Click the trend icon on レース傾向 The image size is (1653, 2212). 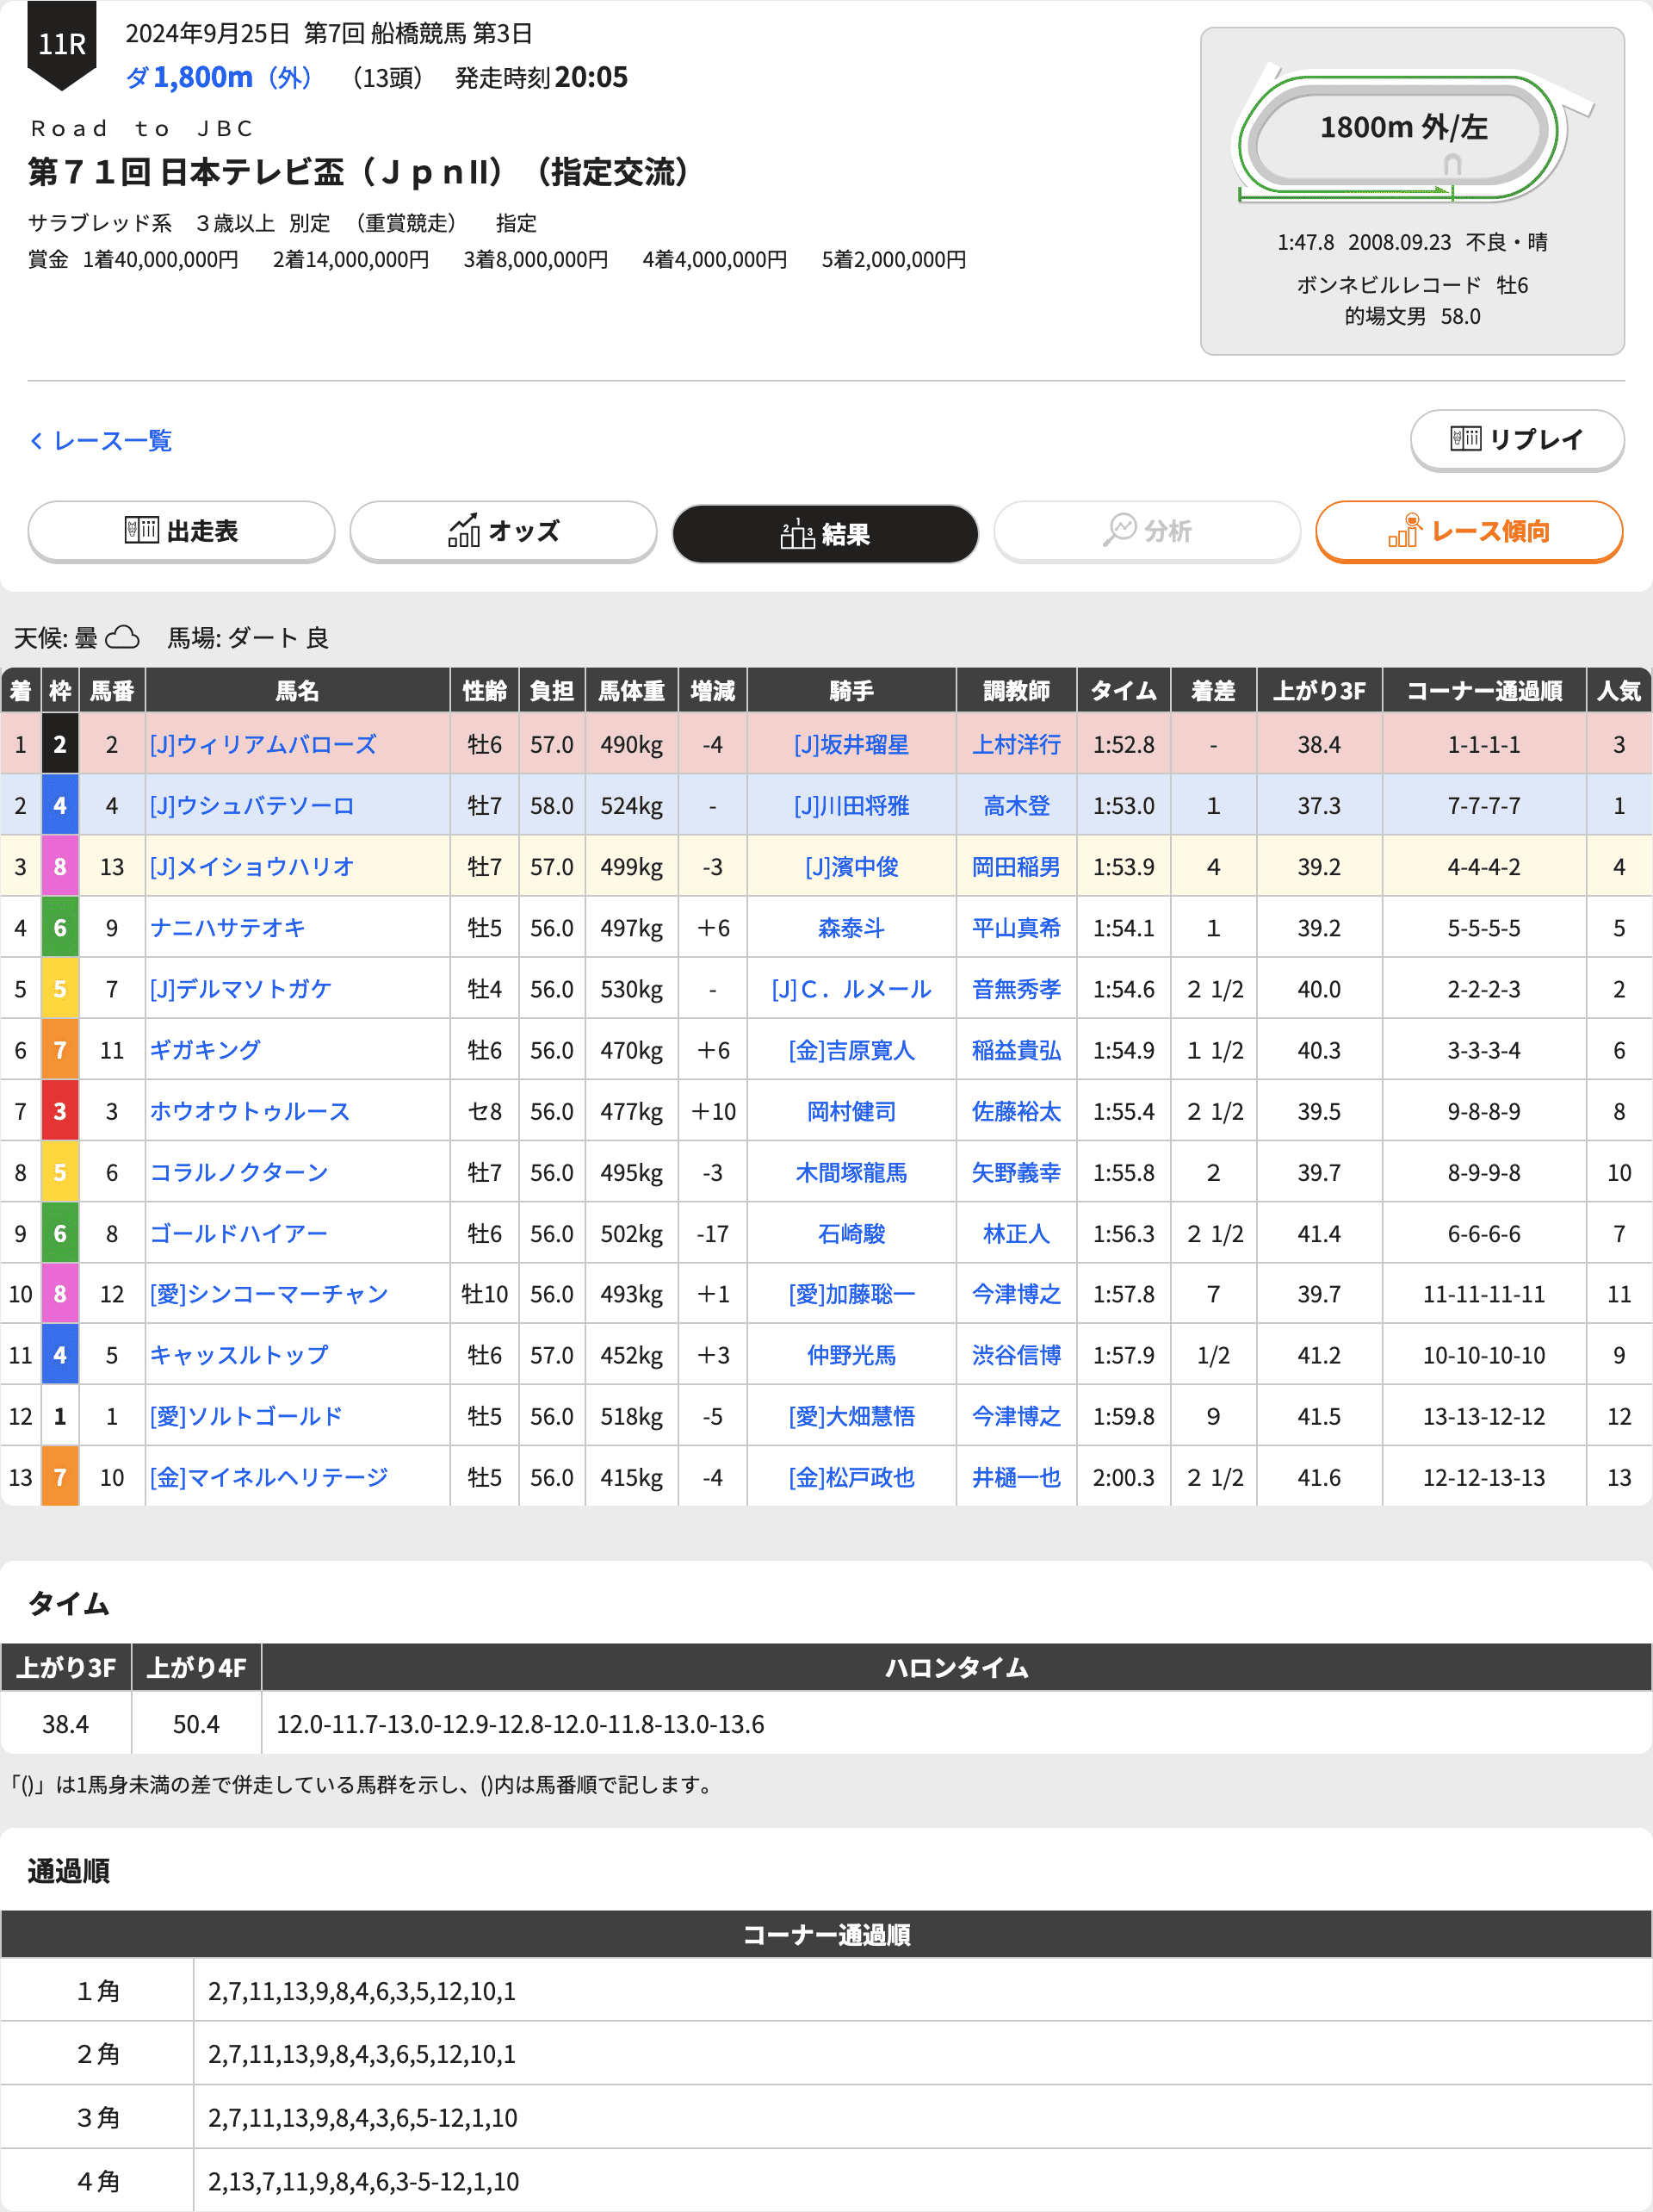tap(1404, 530)
